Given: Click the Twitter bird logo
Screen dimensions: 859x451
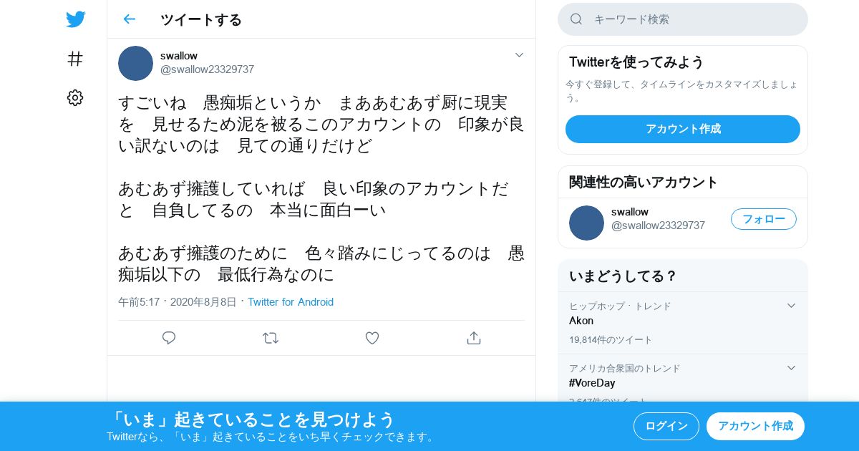Looking at the screenshot, I should [75, 19].
